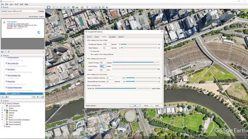
Task: Click the View in Google Maps icon
Action: [x=103, y=7]
